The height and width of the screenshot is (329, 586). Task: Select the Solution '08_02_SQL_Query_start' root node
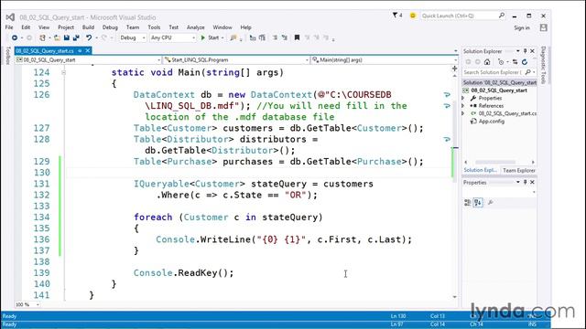click(500, 82)
